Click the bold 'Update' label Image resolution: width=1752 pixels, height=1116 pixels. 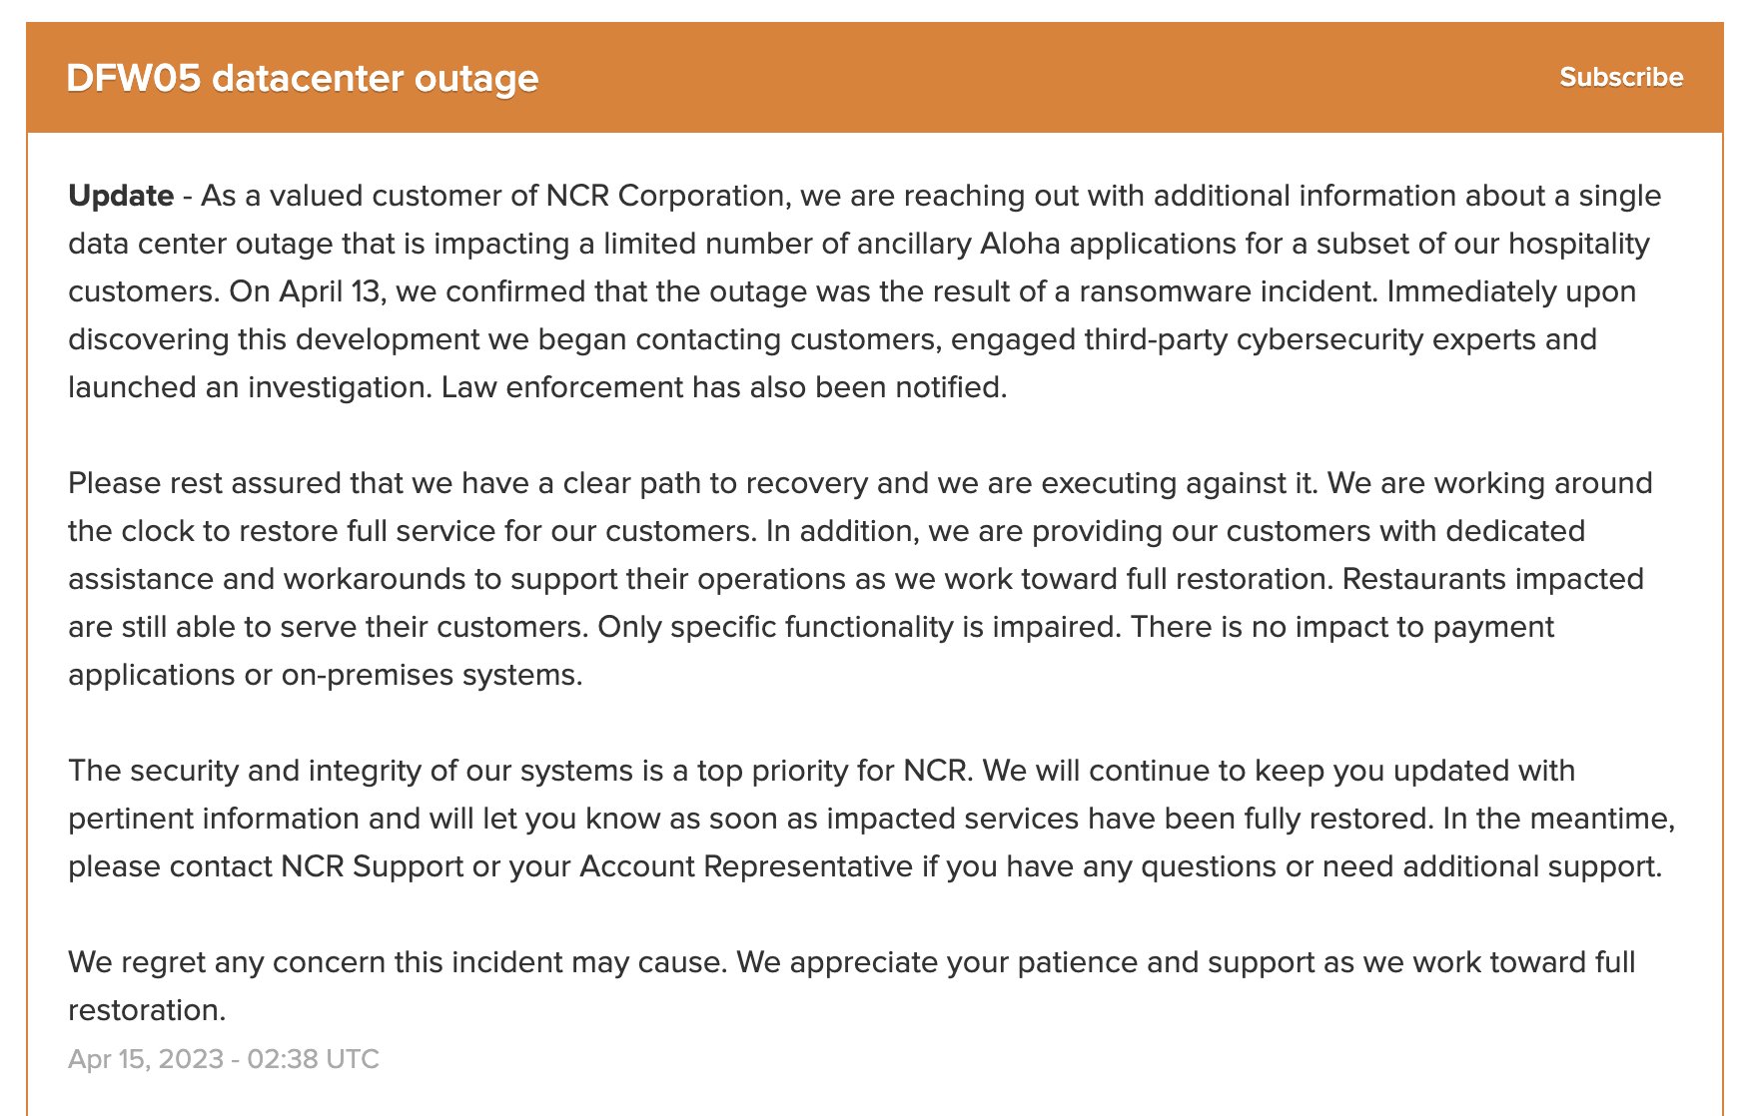tap(121, 196)
